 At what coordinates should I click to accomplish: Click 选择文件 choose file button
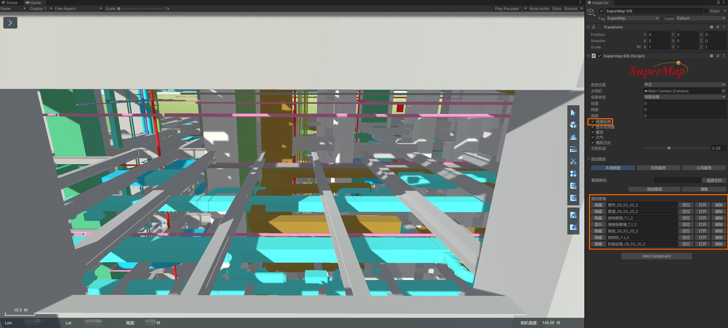coord(714,181)
